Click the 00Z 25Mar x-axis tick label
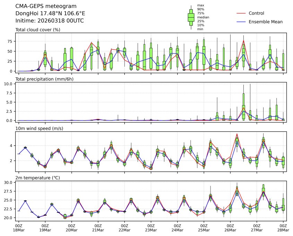293x236 pixels. click(204, 228)
